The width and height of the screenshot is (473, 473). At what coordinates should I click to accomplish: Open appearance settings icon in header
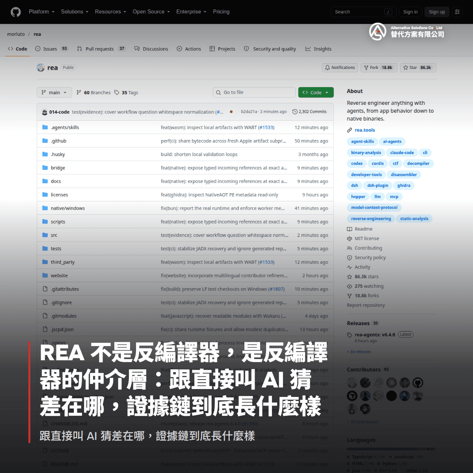point(457,12)
